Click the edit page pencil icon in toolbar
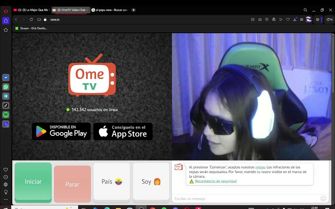 (253, 19)
